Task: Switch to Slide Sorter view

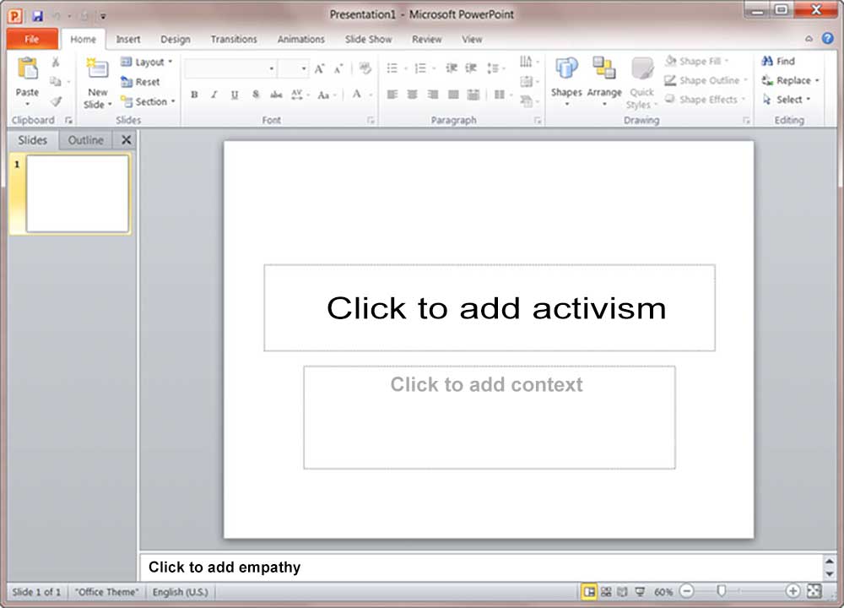Action: tap(606, 592)
